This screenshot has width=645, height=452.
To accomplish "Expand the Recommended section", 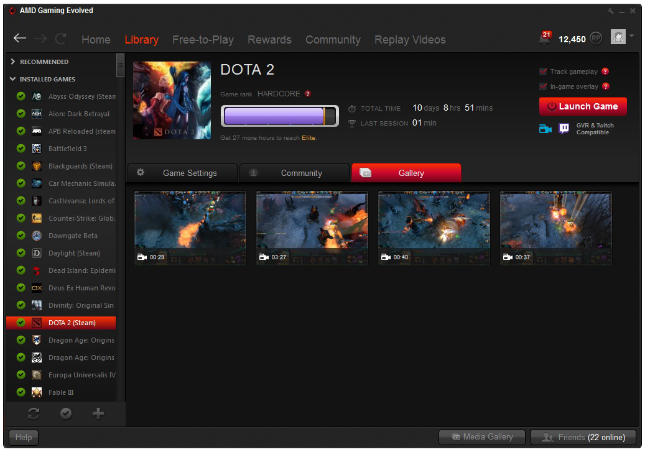I will click(13, 62).
